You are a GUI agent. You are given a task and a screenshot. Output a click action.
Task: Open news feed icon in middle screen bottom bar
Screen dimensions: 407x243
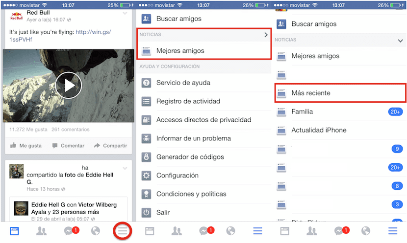150,231
